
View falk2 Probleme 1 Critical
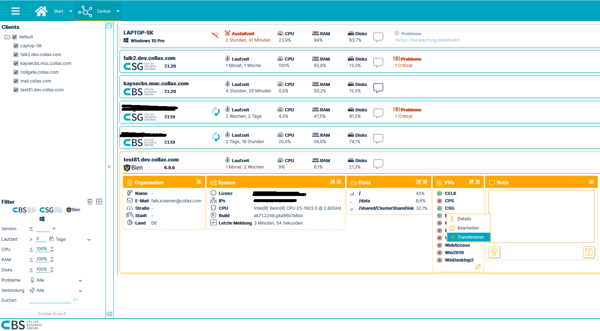pyautogui.click(x=407, y=62)
